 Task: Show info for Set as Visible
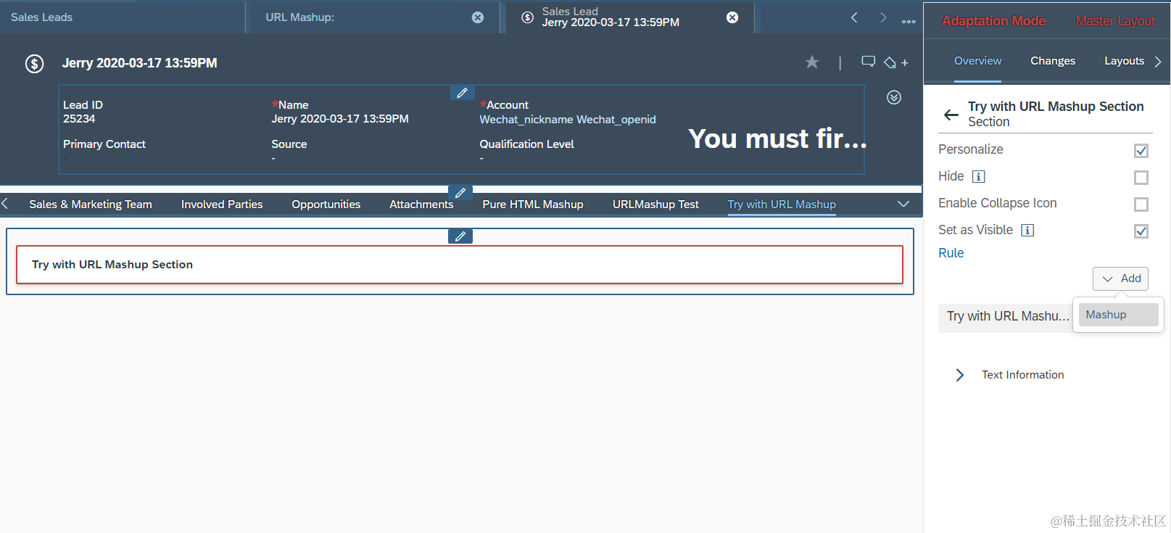tap(1027, 230)
